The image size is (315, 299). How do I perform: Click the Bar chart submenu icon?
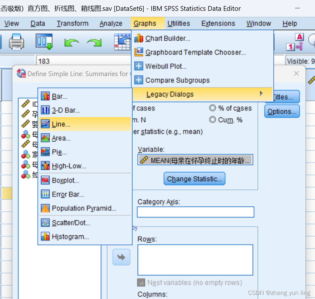(x=45, y=96)
